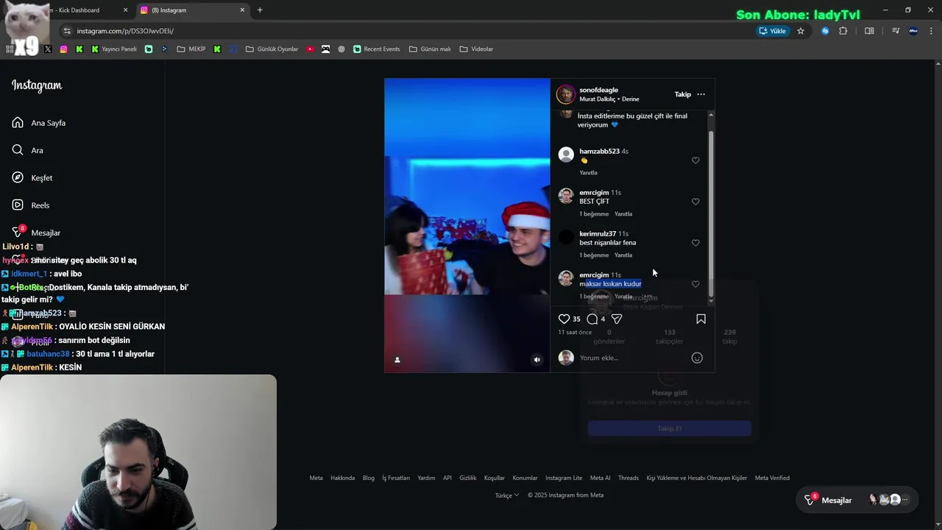Viewport: 942px width, 530px height.
Task: Follow sonofdeagle with Takip
Action: (x=683, y=94)
